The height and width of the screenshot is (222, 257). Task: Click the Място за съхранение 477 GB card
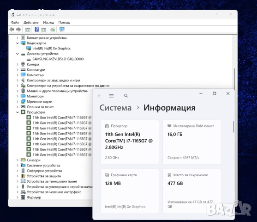click(x=192, y=191)
